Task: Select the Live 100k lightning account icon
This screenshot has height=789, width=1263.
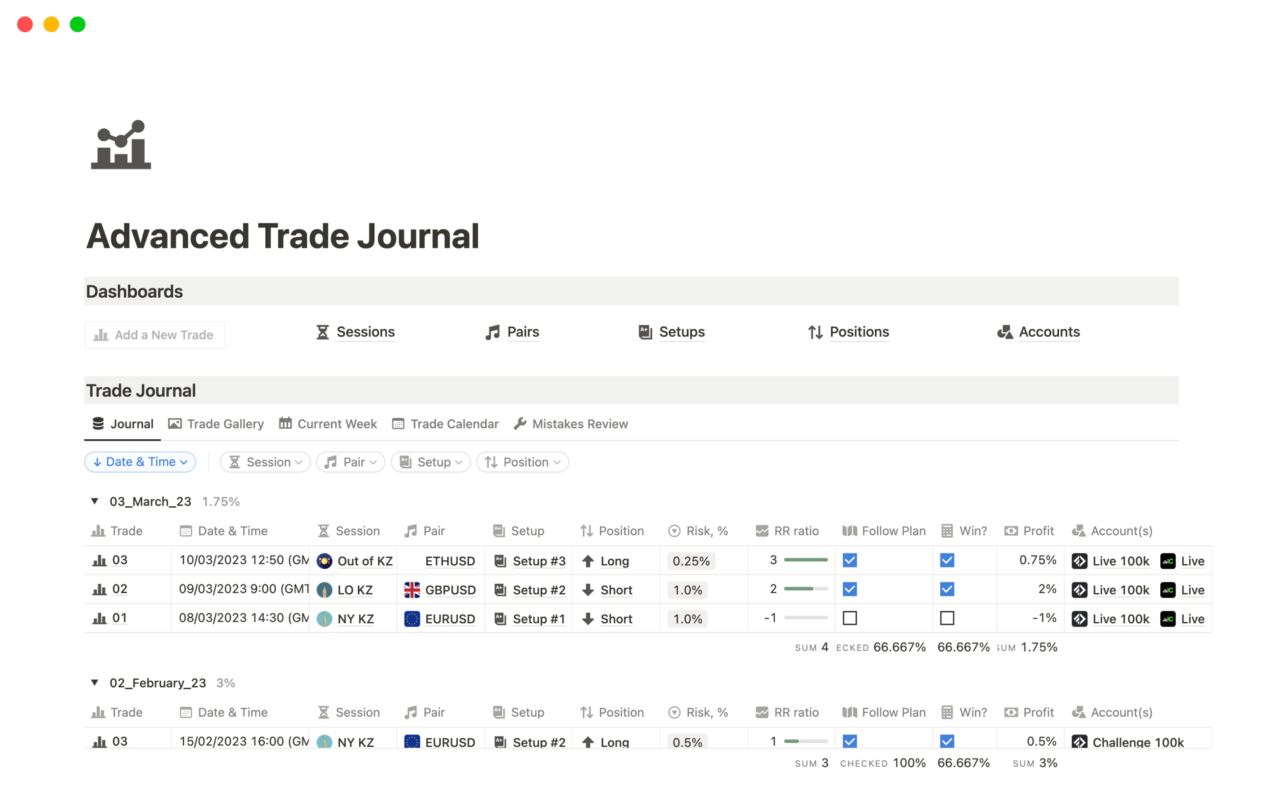Action: [1079, 561]
